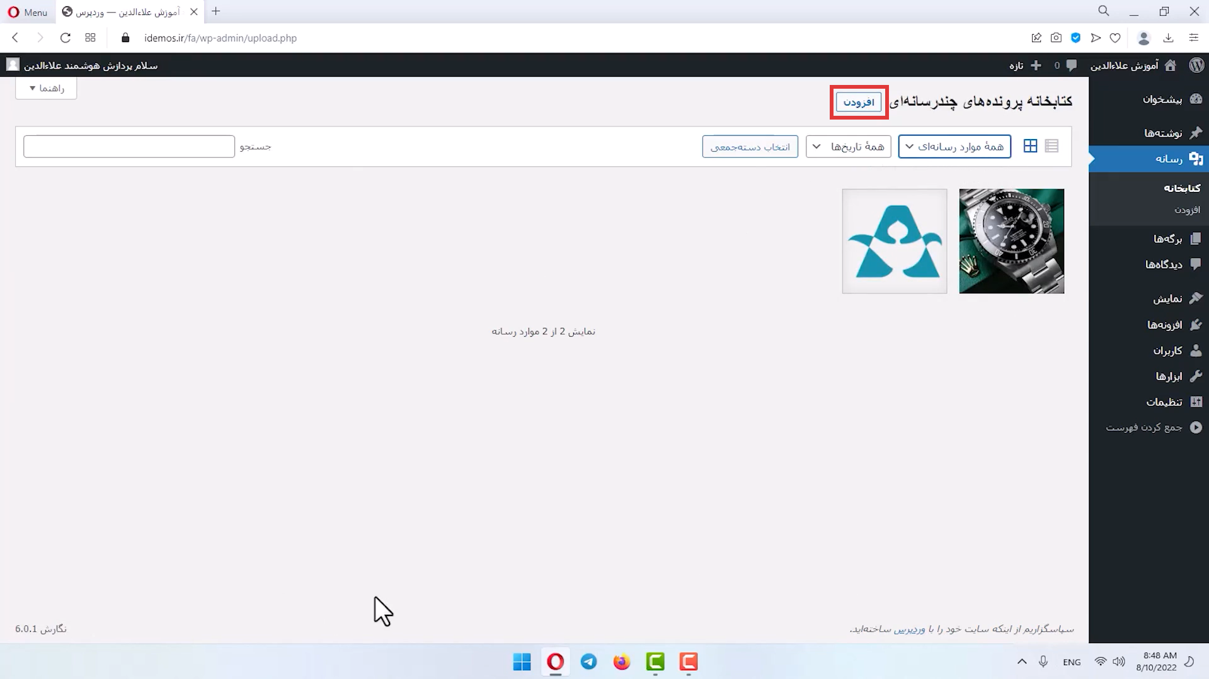Click the Add (افزودن) button beside the title

coord(859,102)
